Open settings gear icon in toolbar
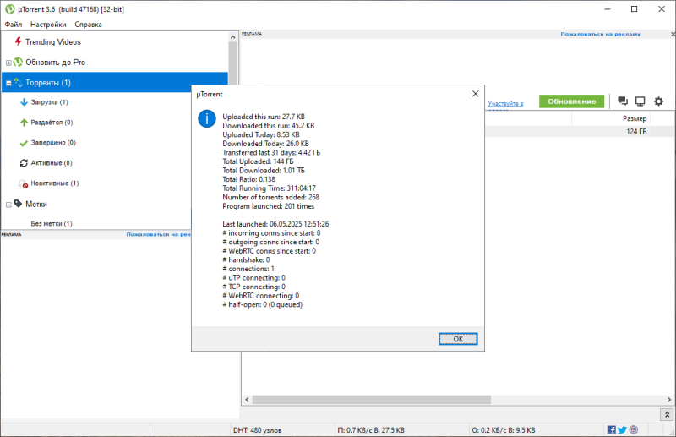Screen dimensions: 676x437 click(x=658, y=101)
